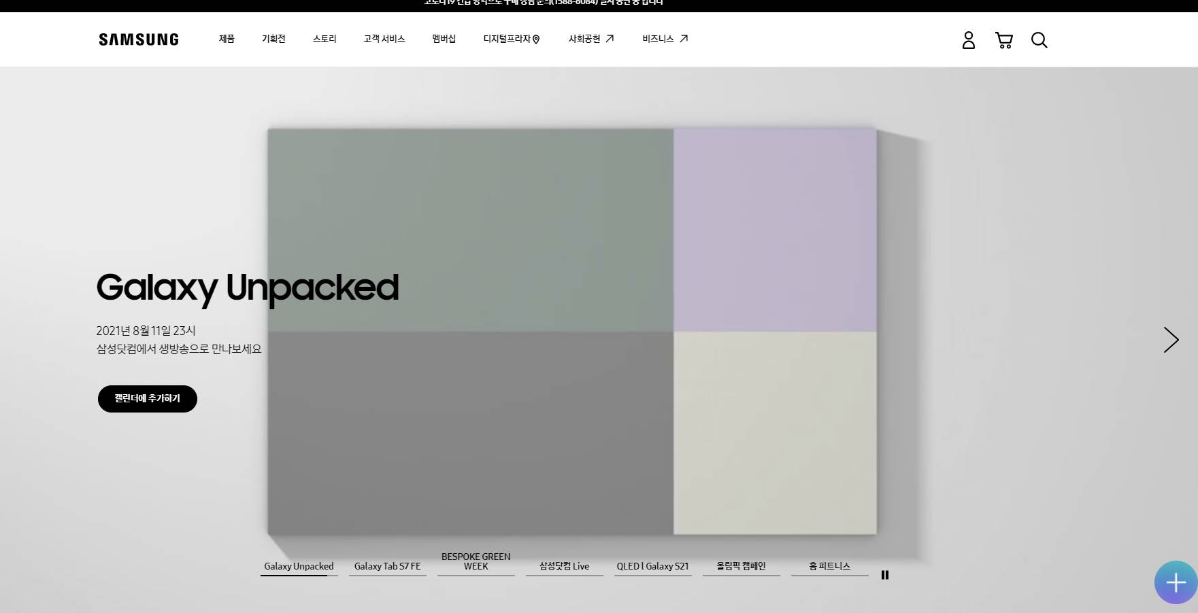Click the 2021년 8월 11일 23시 date text
This screenshot has height=613, width=1198.
tap(146, 331)
